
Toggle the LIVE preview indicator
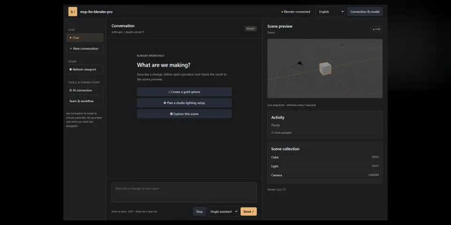[376, 29]
